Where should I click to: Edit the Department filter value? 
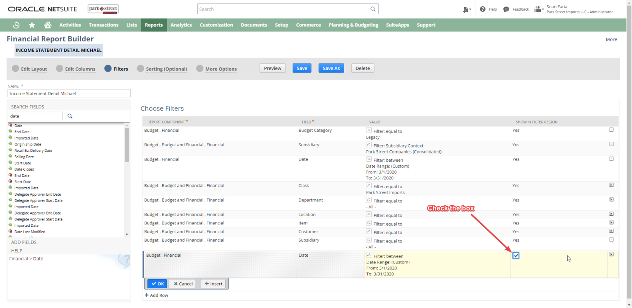369,200
